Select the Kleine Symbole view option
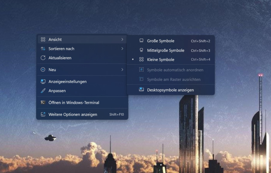Image resolution: width=271 pixels, height=173 pixels. (x=171, y=60)
